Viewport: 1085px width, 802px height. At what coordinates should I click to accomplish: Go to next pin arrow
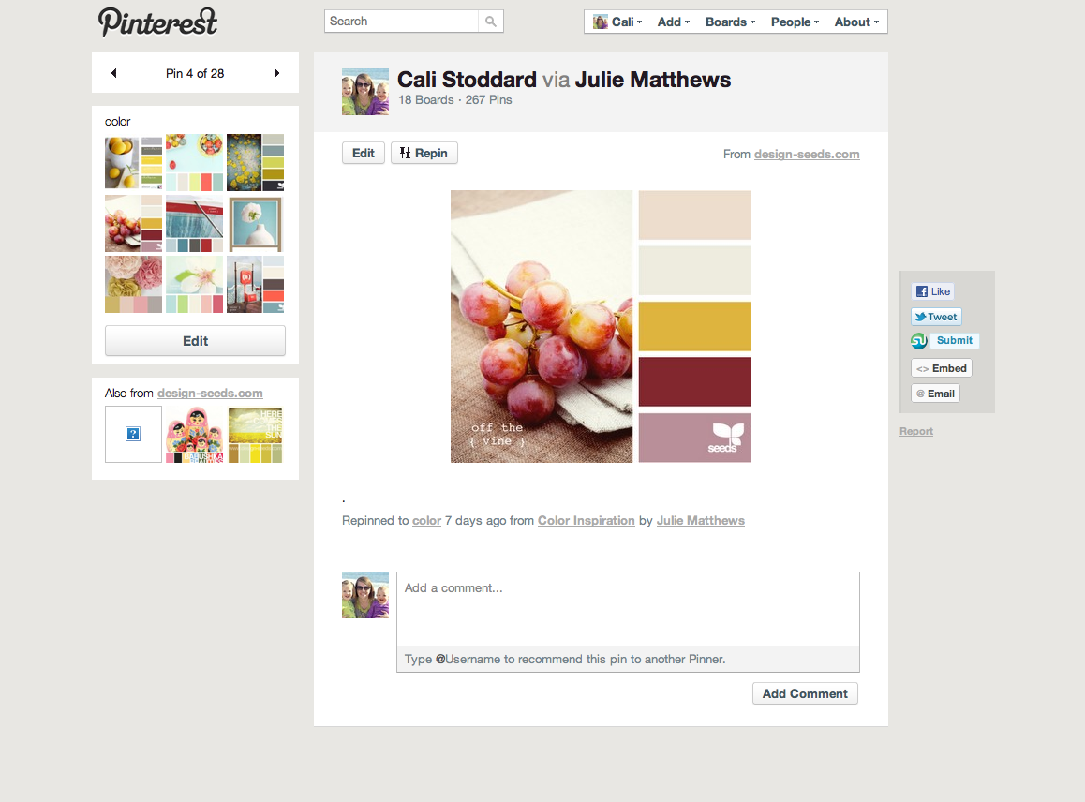coord(276,73)
